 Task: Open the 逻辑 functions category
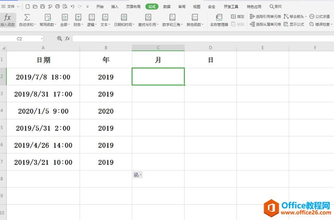coord(92,20)
